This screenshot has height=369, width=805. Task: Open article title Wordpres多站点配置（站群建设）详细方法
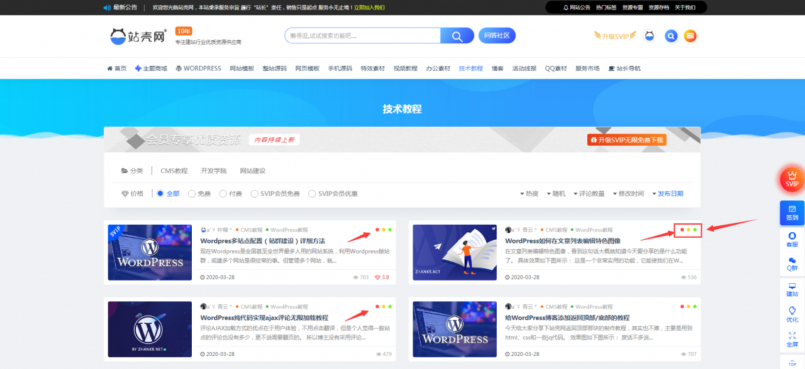point(263,241)
